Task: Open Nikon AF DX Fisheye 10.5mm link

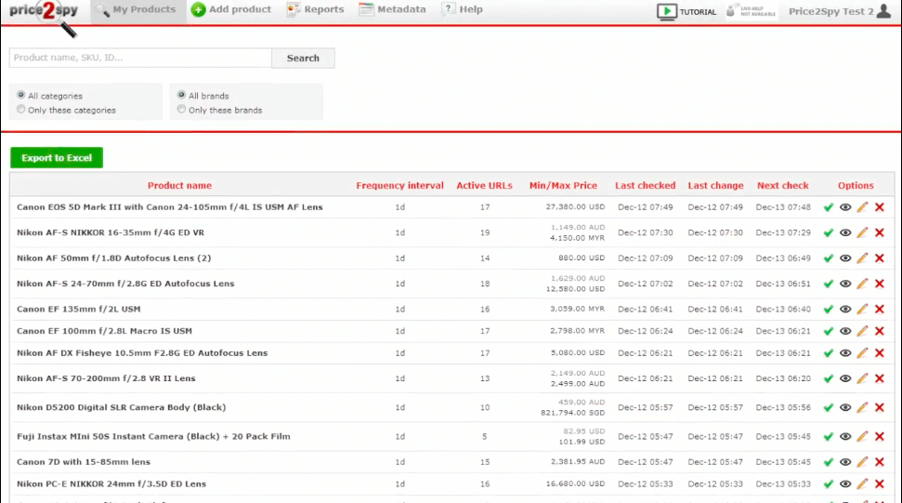Action: [x=142, y=352]
